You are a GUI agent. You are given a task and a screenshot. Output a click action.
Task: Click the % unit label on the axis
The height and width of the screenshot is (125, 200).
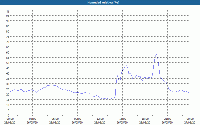8,11
